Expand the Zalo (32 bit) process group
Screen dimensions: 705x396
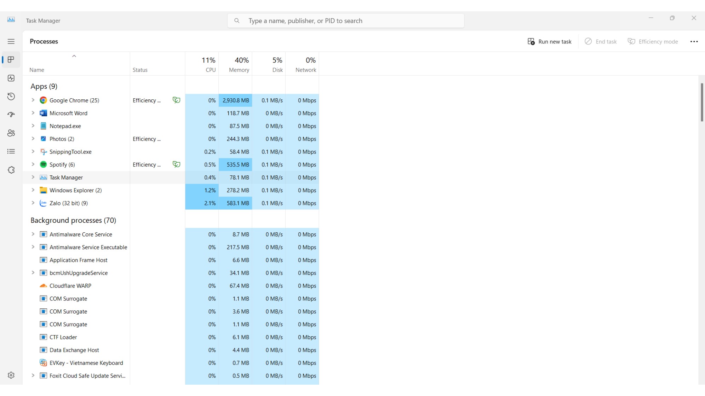(33, 203)
